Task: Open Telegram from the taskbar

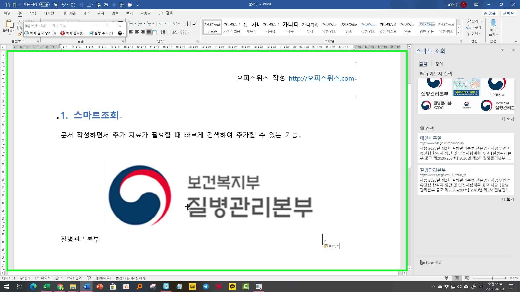Action: coord(206,287)
